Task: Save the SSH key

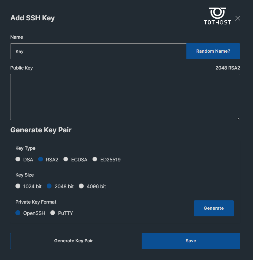Action: coord(191,241)
